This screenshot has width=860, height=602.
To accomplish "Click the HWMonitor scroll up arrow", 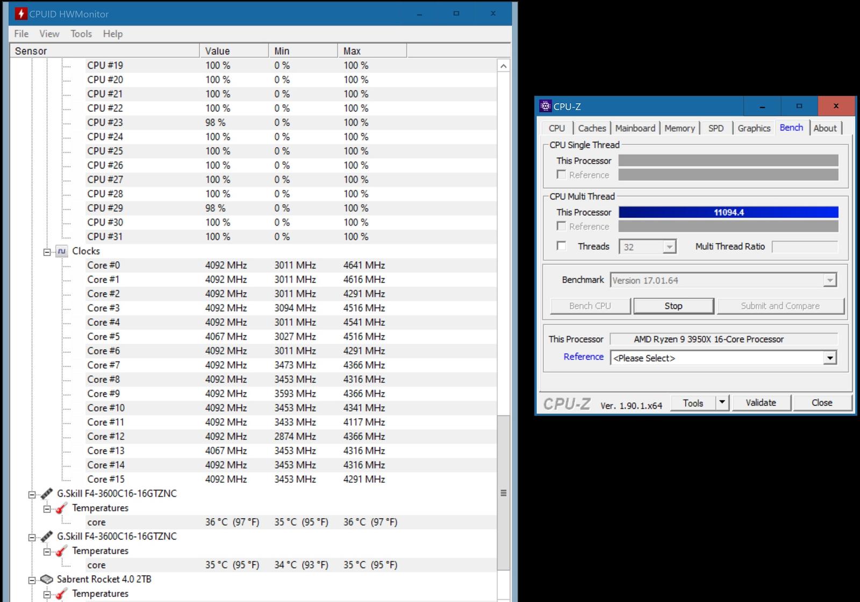I will click(503, 66).
